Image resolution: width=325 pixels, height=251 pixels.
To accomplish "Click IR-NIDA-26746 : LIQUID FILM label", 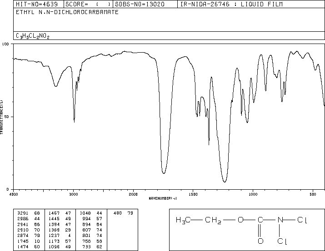I will pyautogui.click(x=231, y=4).
